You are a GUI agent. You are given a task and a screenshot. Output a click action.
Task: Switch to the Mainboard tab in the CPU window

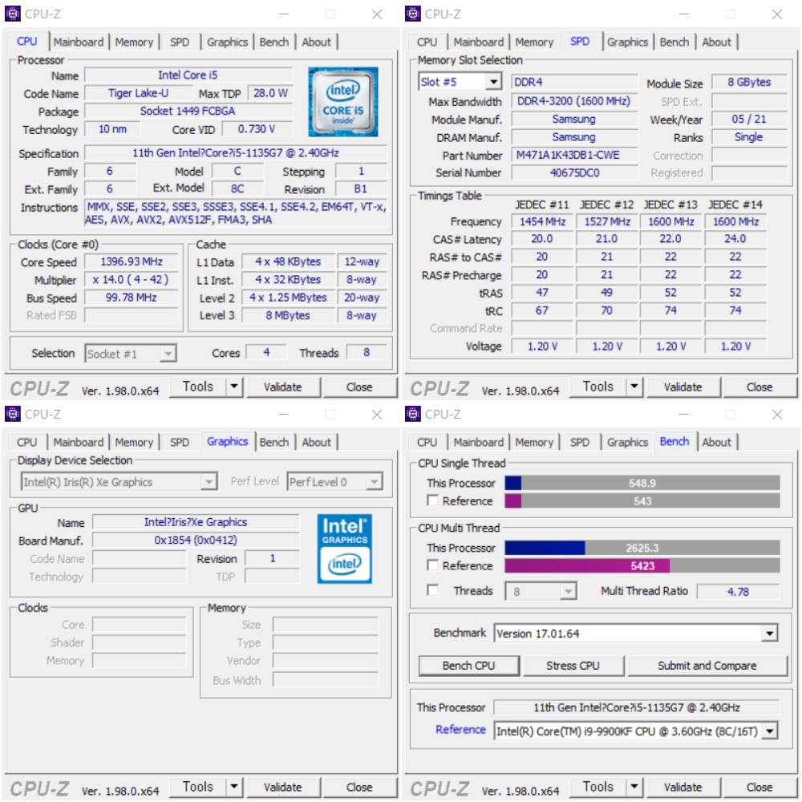[x=79, y=42]
